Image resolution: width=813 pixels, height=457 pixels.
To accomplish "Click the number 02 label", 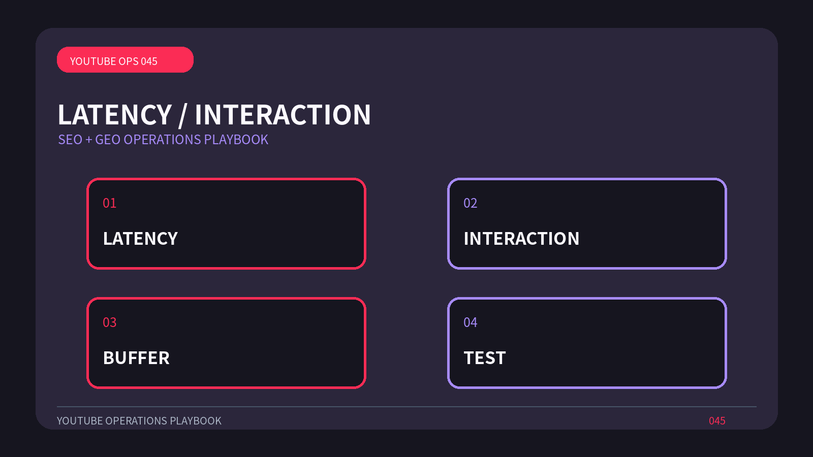I will pyautogui.click(x=471, y=203).
